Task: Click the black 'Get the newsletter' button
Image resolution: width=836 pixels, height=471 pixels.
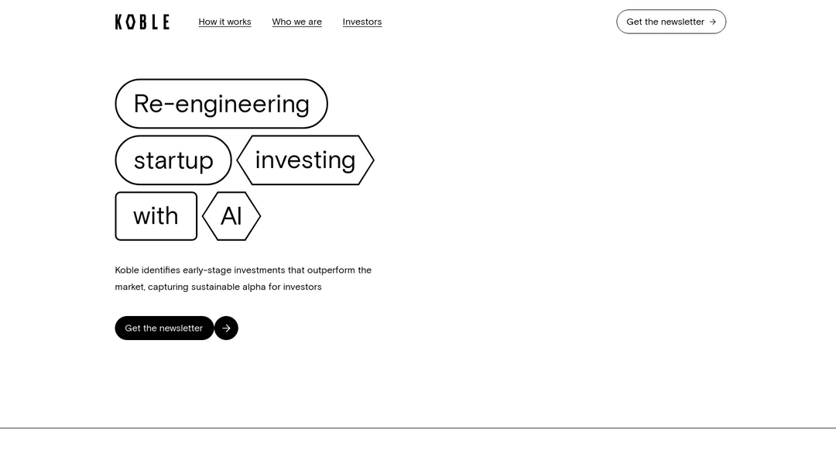Action: pyautogui.click(x=163, y=328)
